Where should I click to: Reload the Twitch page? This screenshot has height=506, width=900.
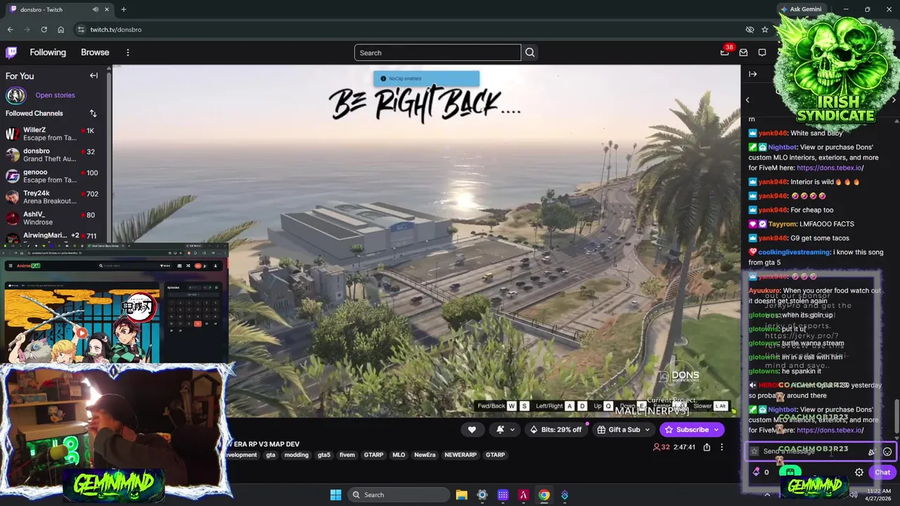tap(44, 30)
